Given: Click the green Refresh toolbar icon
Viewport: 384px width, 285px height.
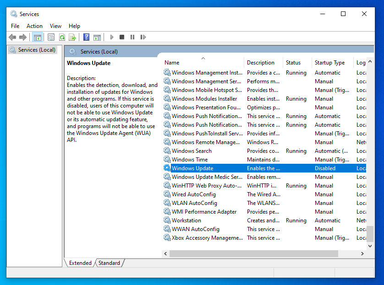Looking at the screenshot, I should click(61, 37).
